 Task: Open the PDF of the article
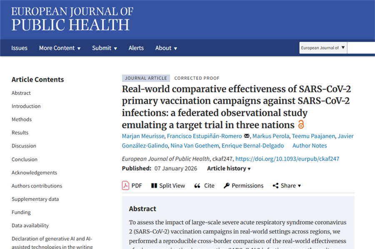[132, 185]
